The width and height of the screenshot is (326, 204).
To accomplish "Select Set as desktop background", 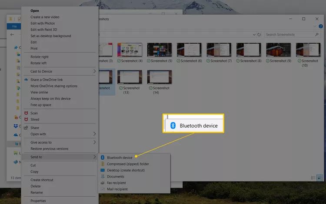I will coord(50,36).
